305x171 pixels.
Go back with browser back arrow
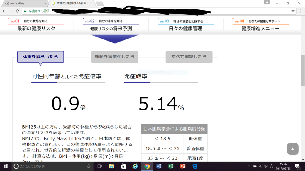click(x=4, y=11)
